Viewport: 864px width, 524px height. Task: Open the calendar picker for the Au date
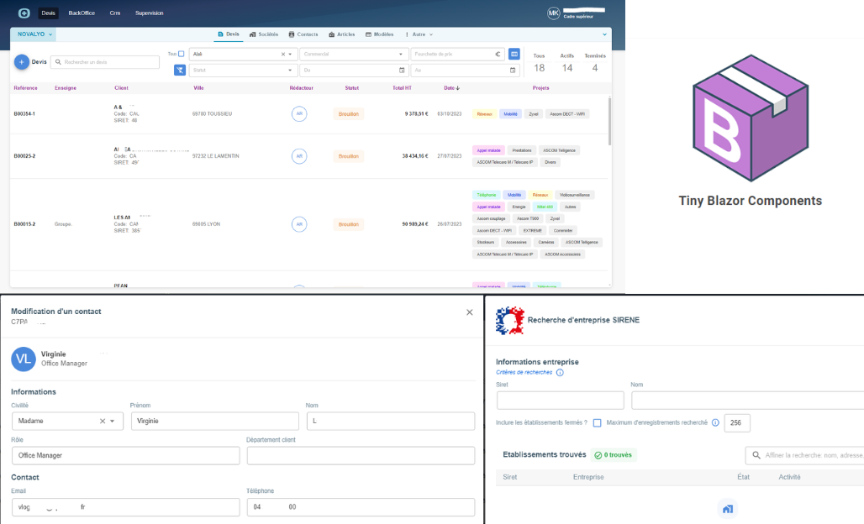click(513, 70)
